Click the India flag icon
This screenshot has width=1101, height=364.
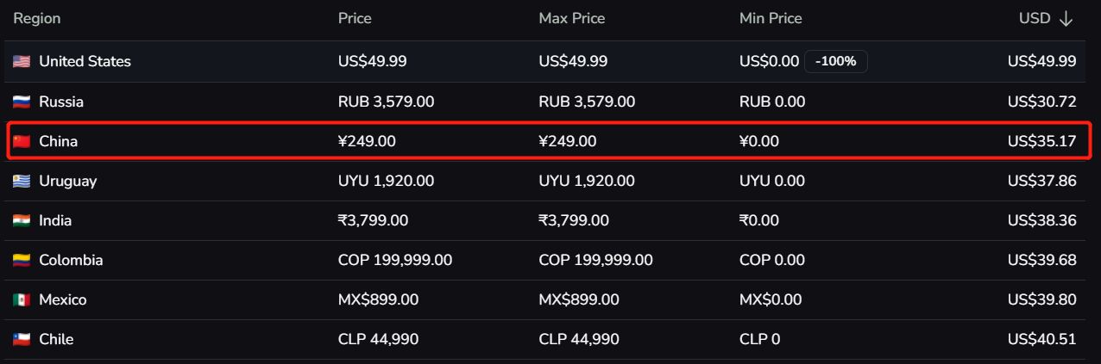(x=22, y=220)
